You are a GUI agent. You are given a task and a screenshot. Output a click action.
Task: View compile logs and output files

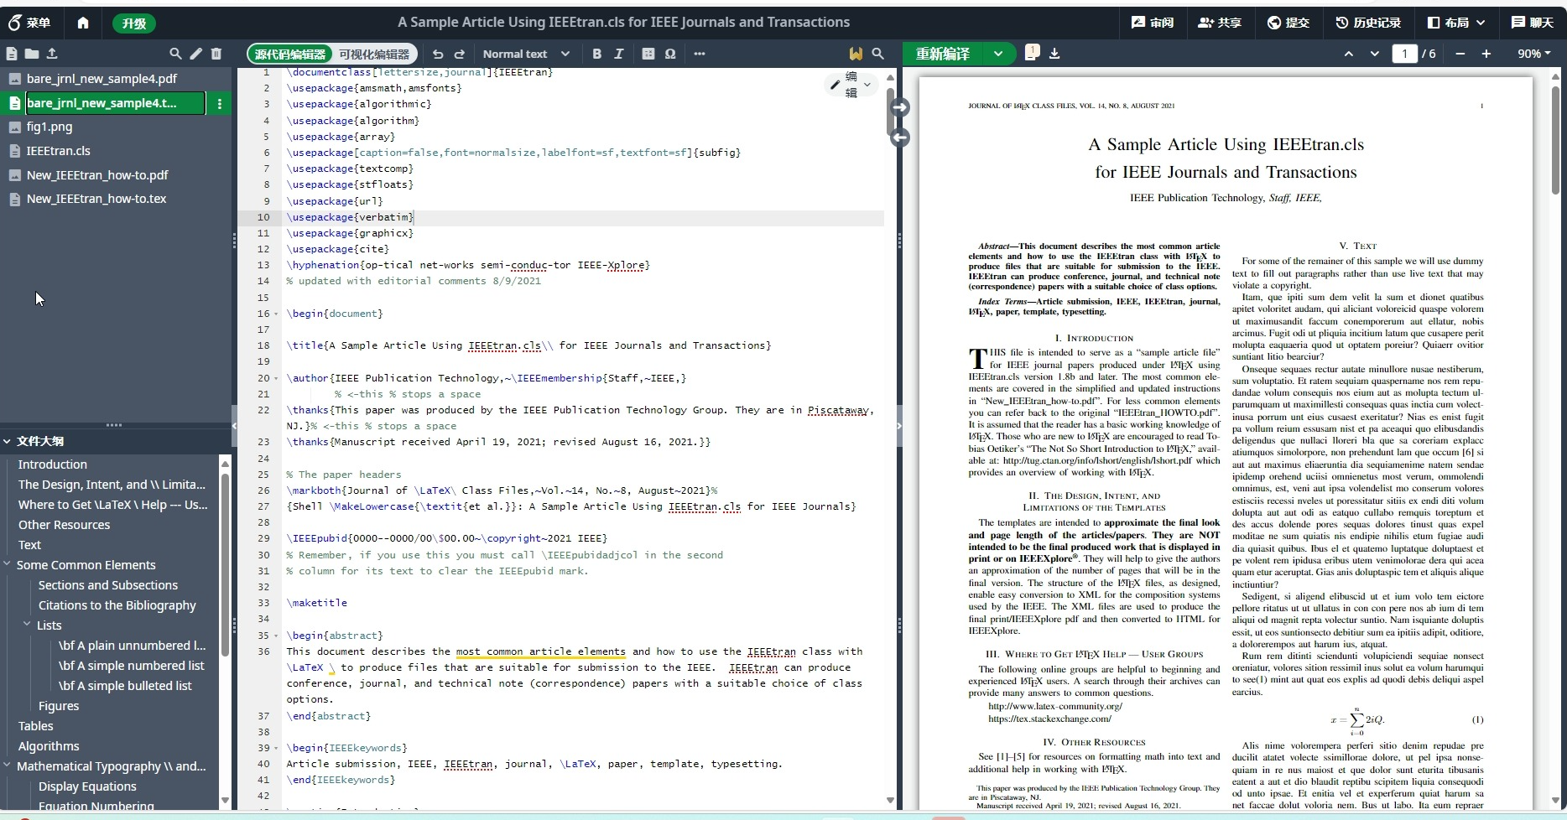[x=1032, y=53]
